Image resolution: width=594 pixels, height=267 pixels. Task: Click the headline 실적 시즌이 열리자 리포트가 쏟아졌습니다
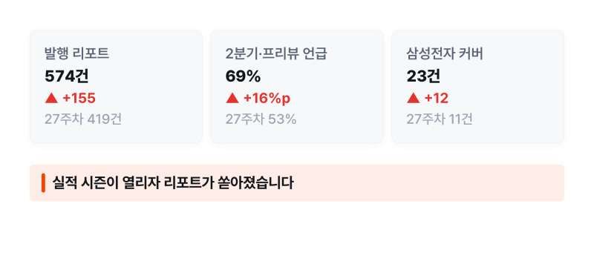pyautogui.click(x=173, y=183)
